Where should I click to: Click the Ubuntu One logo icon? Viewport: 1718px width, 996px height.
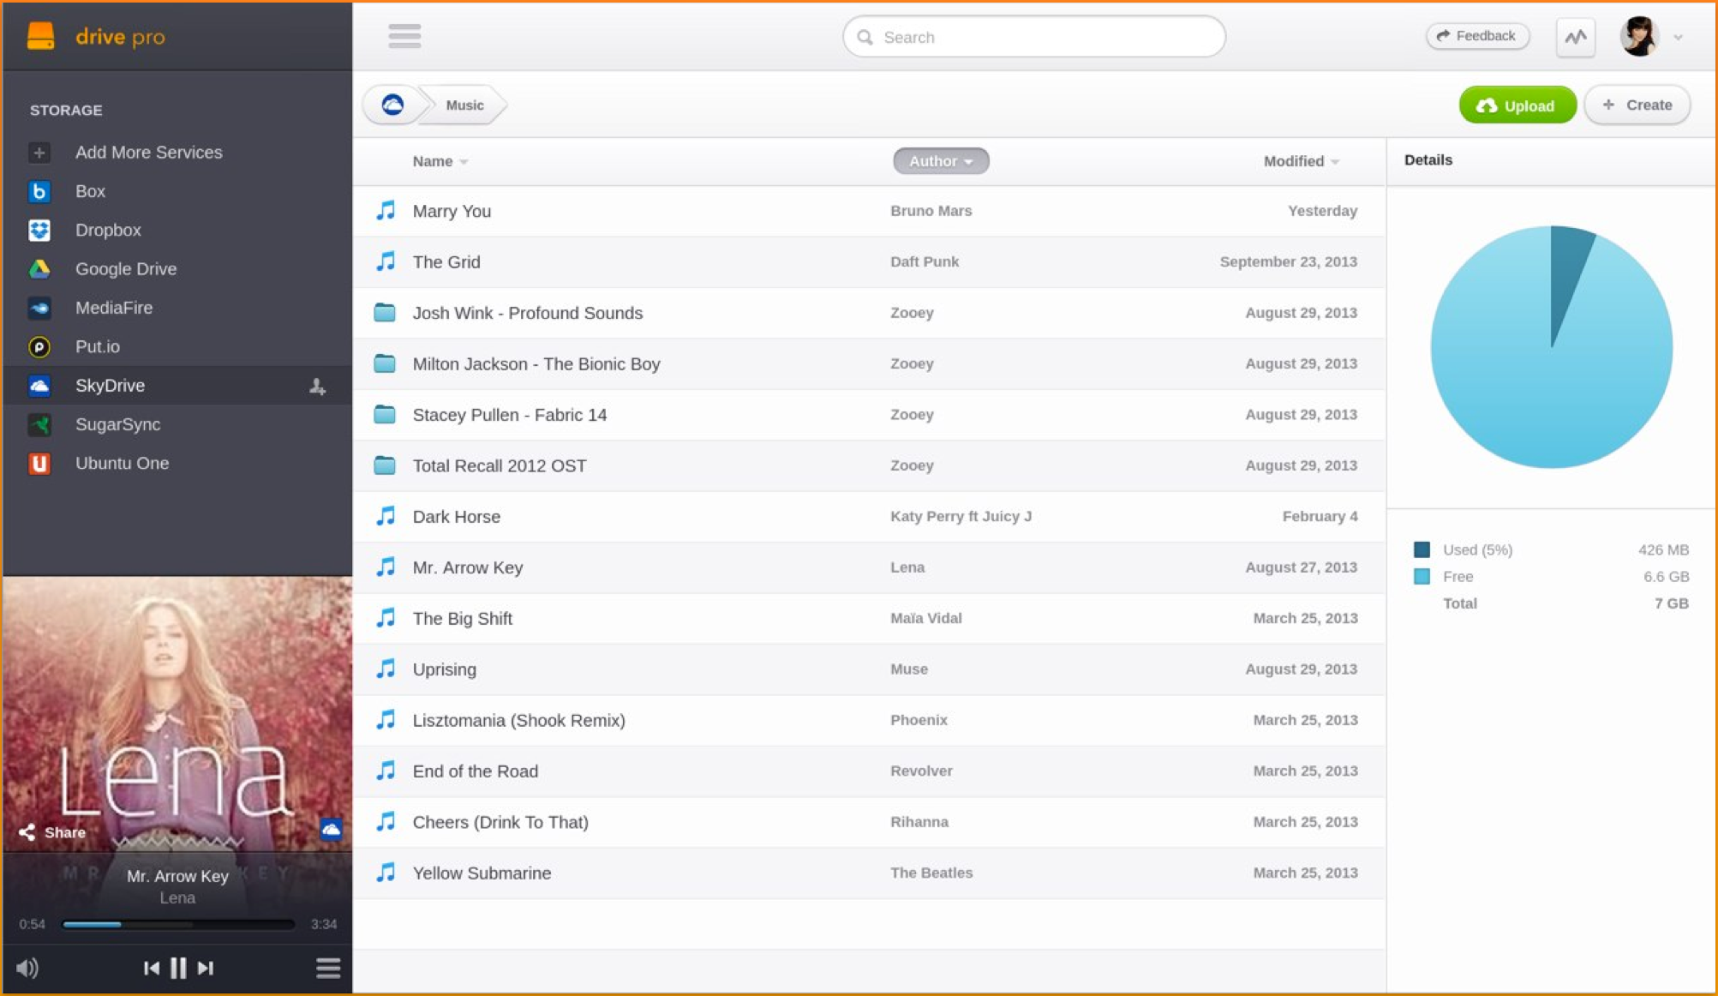pos(39,464)
